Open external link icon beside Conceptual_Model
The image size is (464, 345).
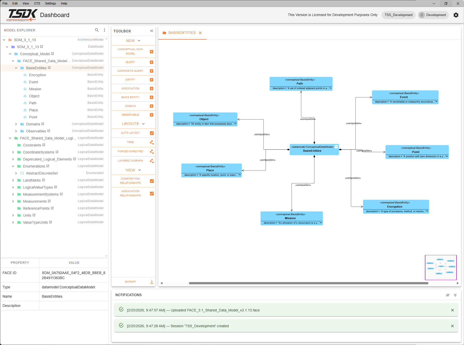[x=53, y=54]
